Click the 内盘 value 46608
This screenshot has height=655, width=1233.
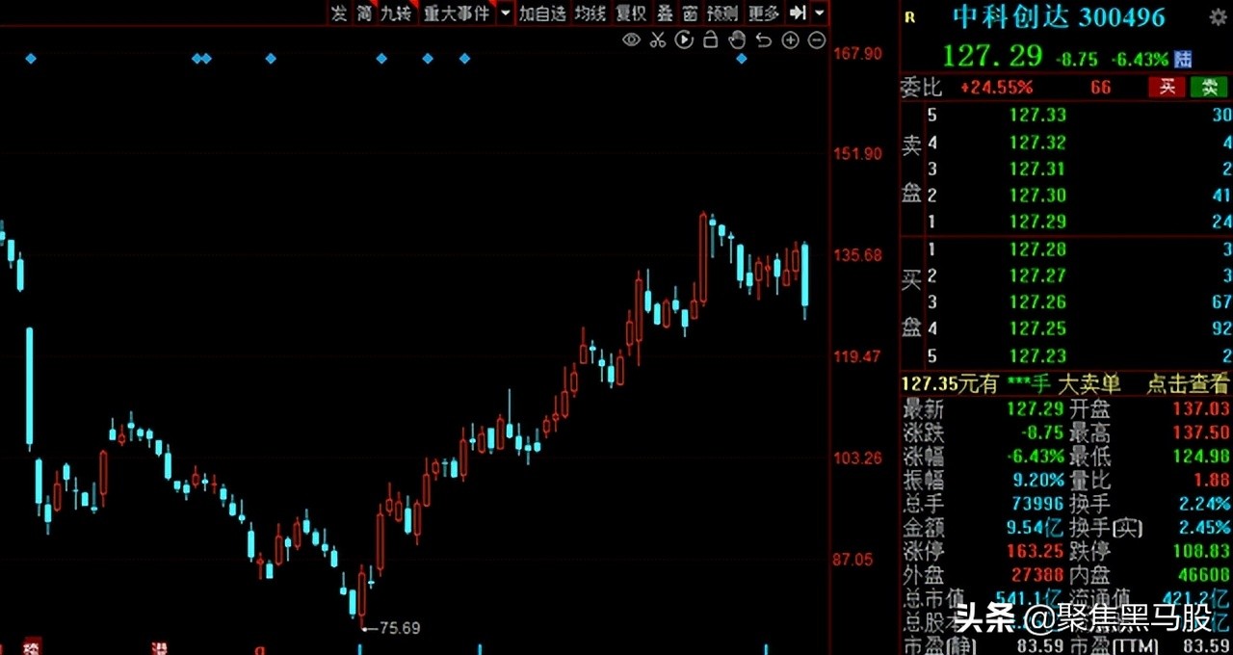[1203, 575]
